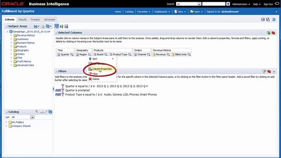Viewport: 281px width, 158px height.
Task: Choose Delete in the column menu
Action: click(x=101, y=79)
